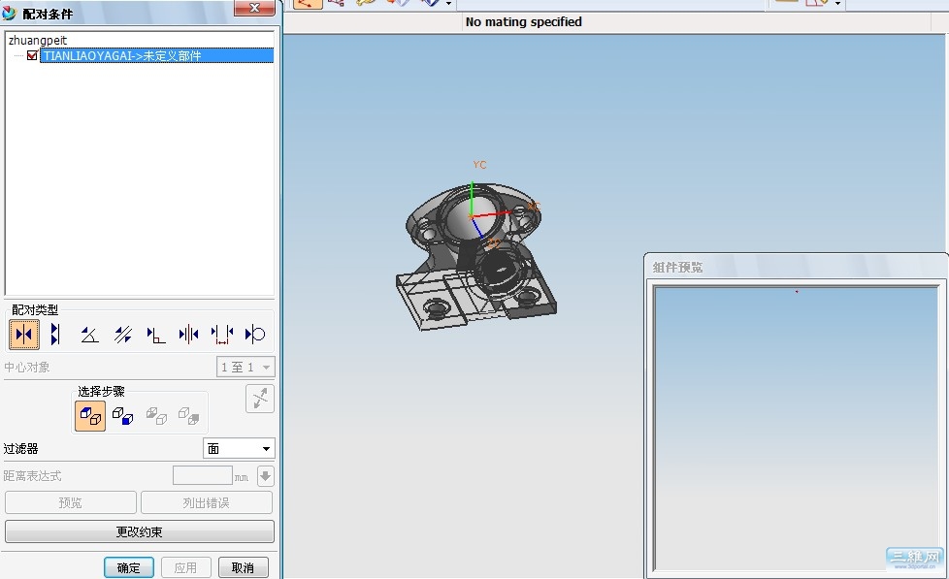Select the Distance mating type icon
Viewport: 949px width, 579px height.
(x=222, y=334)
